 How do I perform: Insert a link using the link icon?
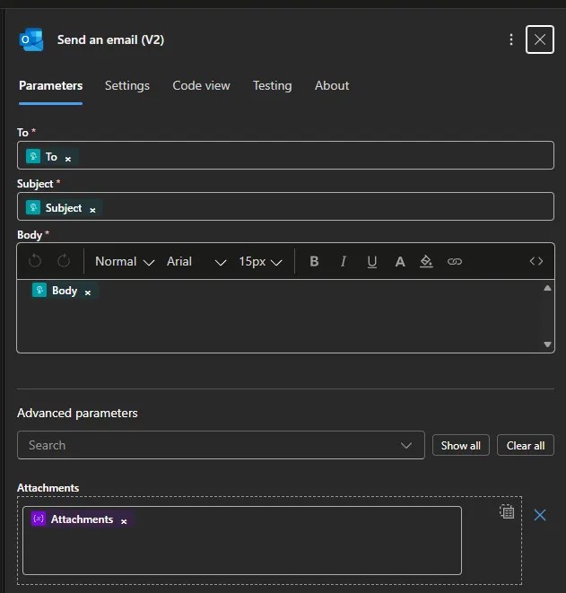455,261
